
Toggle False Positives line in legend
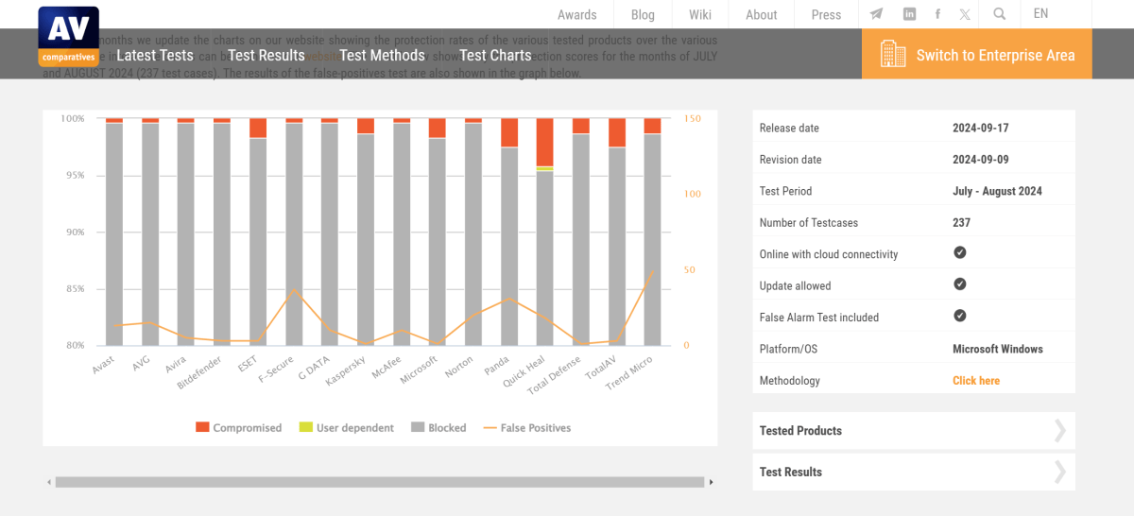click(x=526, y=428)
